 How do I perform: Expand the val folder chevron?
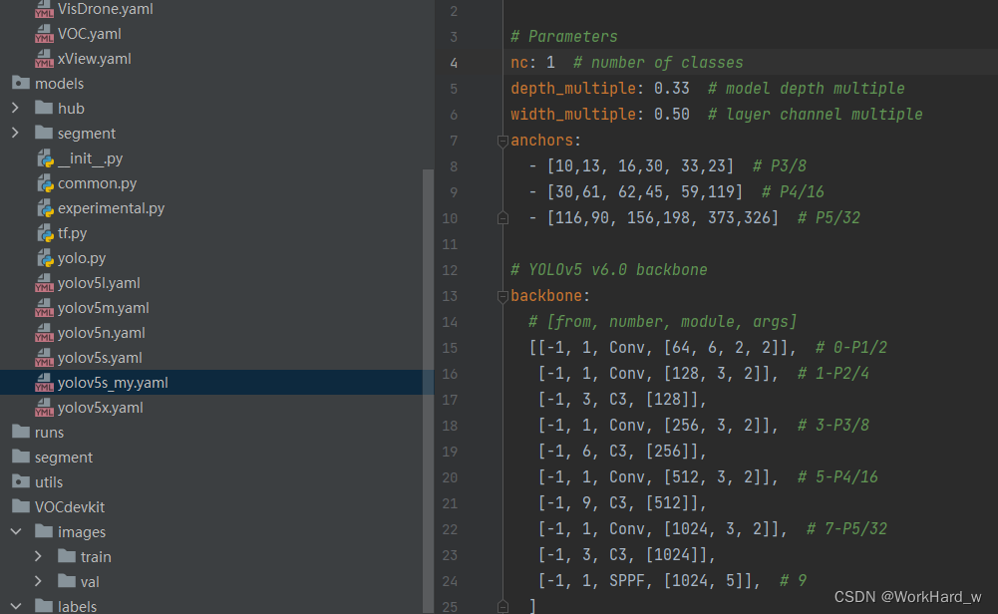point(38,581)
